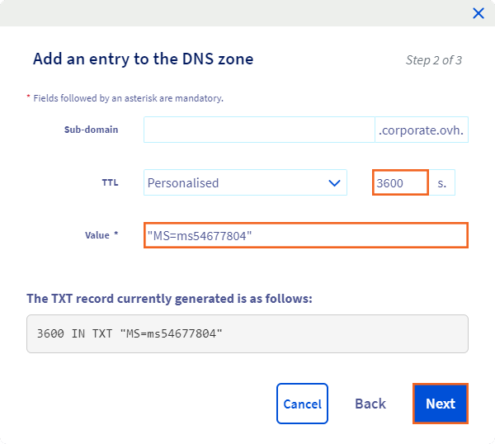Image resolution: width=495 pixels, height=444 pixels.
Task: Click the TTL dropdown chevron arrow
Action: tap(334, 183)
